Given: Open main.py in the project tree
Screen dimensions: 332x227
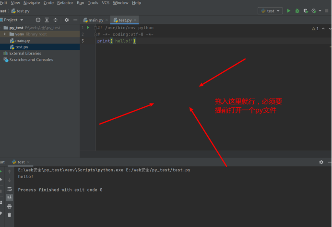Looking at the screenshot, I should click(x=40, y=41).
